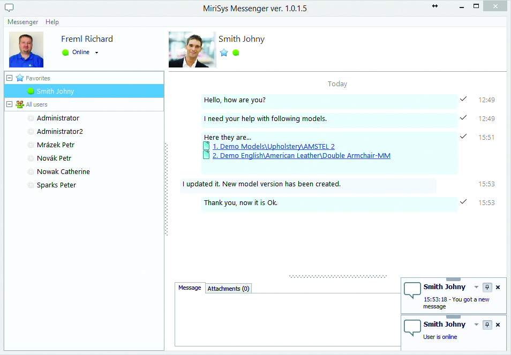Pin the 'User is online' notification popup
This screenshot has width=511, height=355.
pos(487,324)
